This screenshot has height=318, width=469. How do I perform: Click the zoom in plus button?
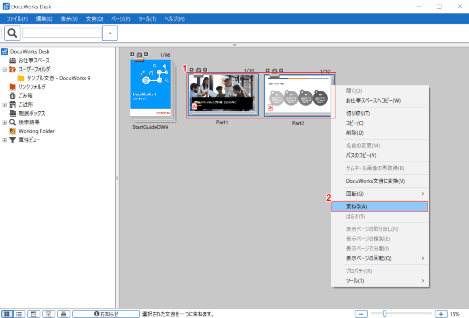(441, 314)
